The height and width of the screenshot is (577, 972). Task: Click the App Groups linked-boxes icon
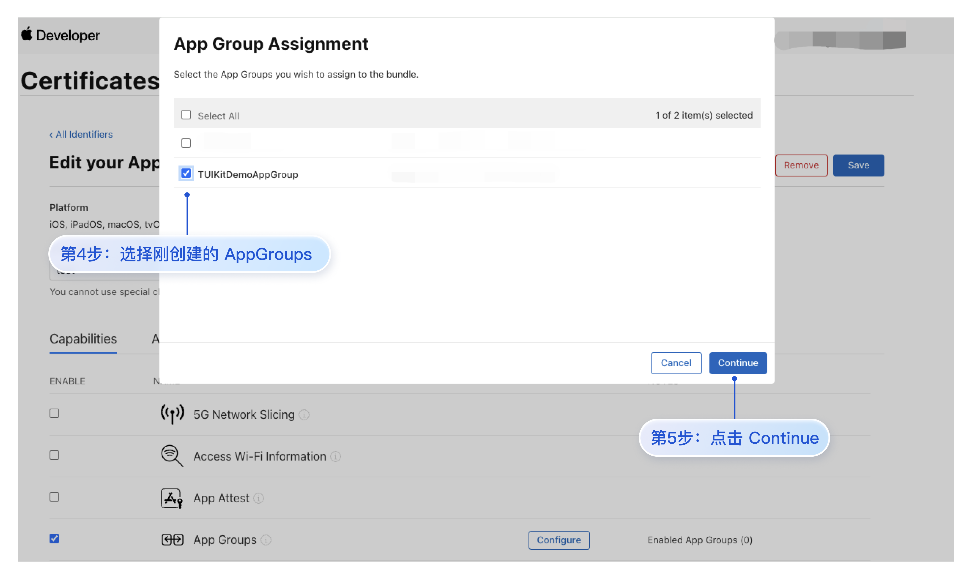(x=172, y=540)
